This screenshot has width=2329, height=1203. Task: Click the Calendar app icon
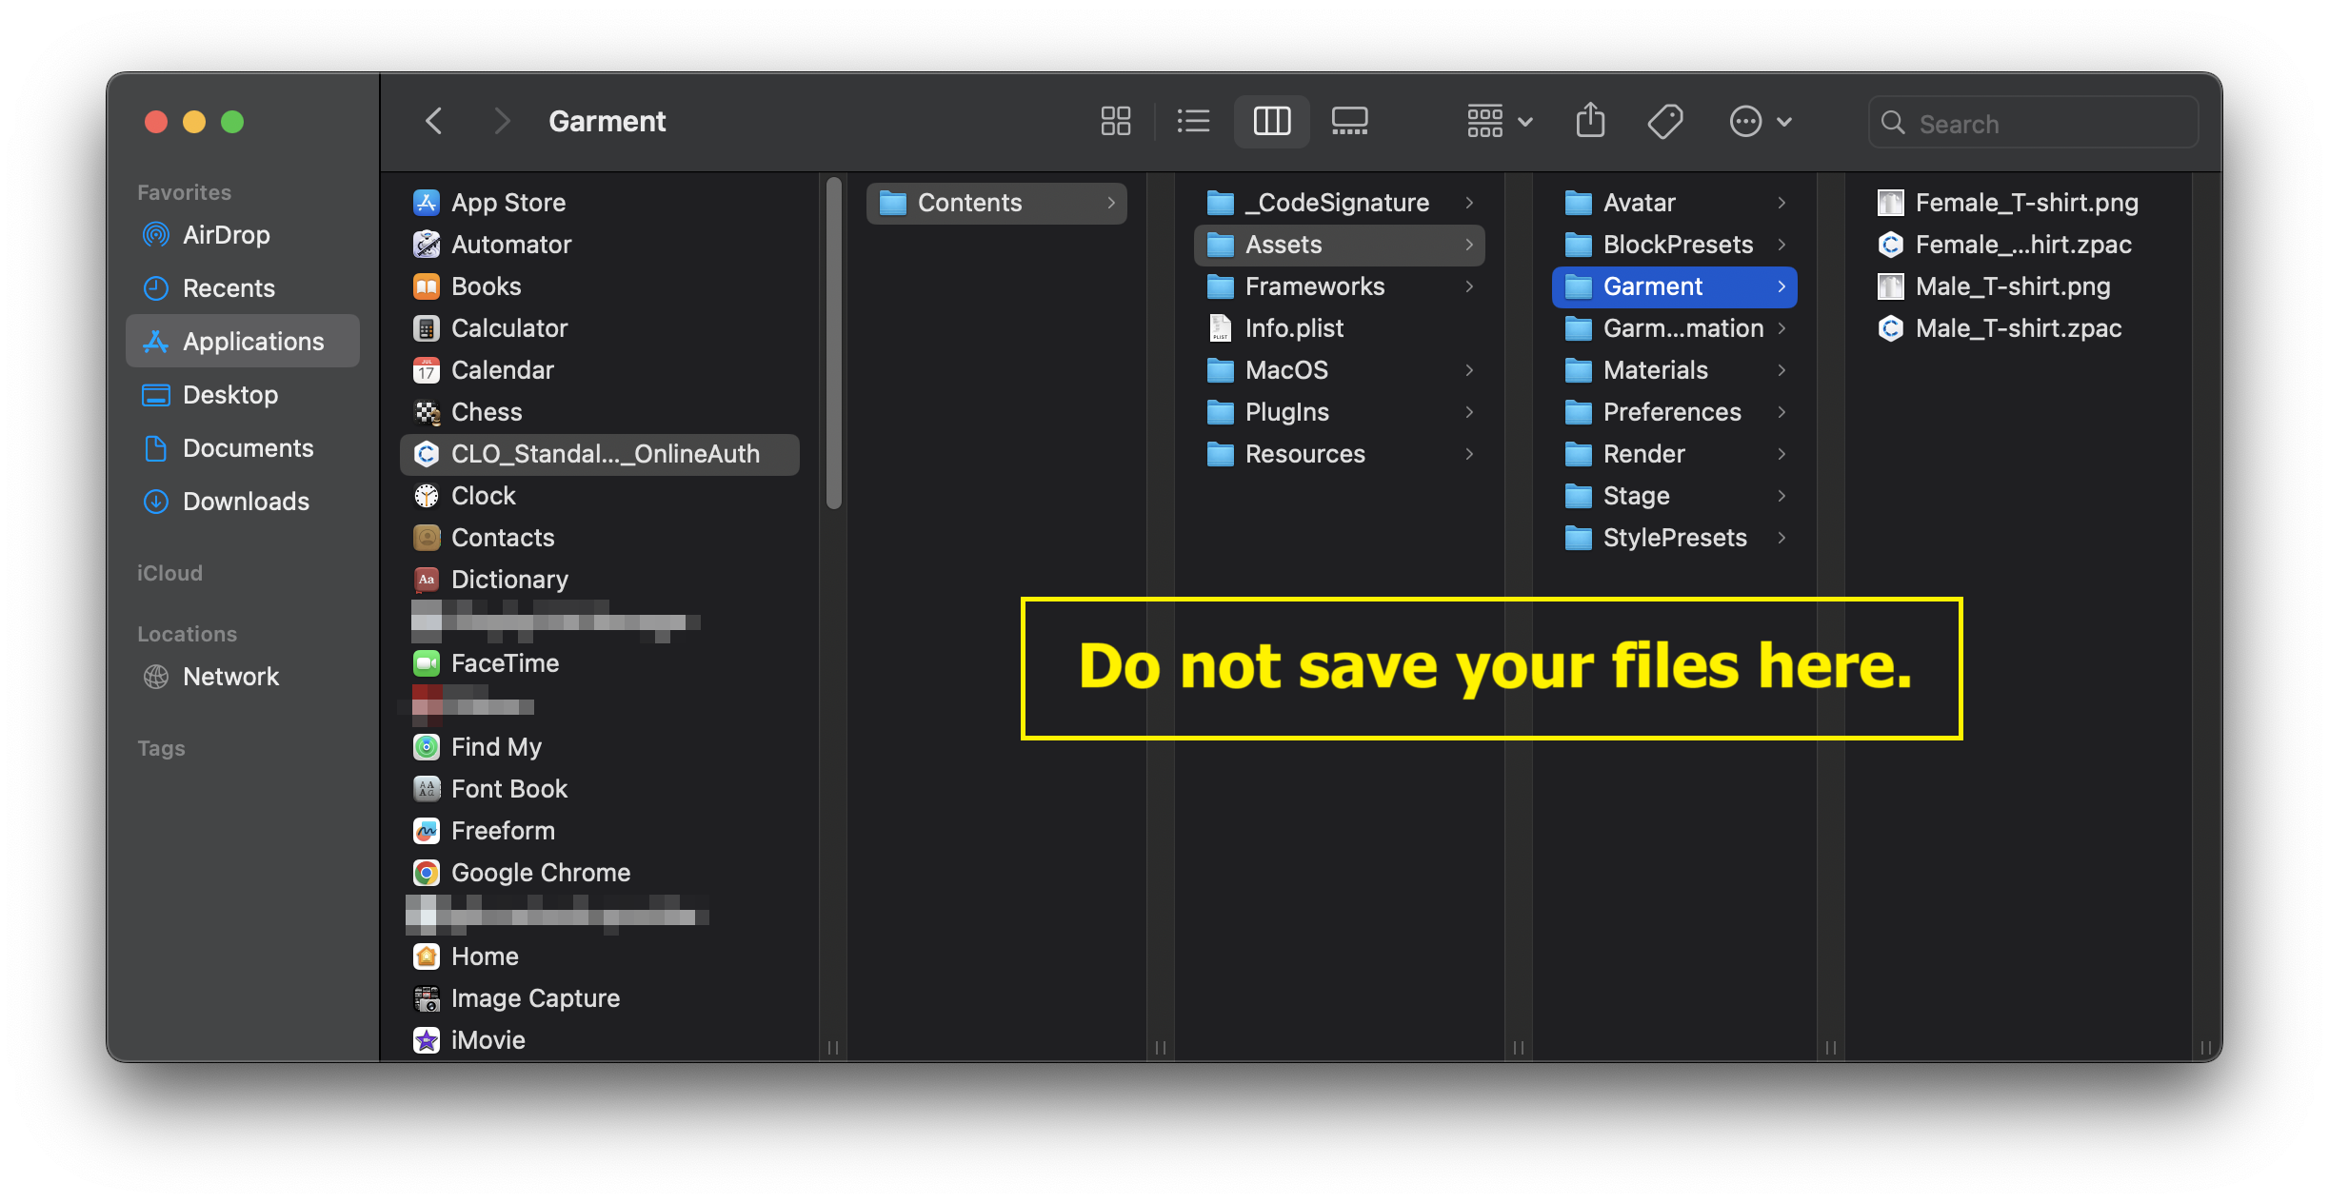click(426, 370)
